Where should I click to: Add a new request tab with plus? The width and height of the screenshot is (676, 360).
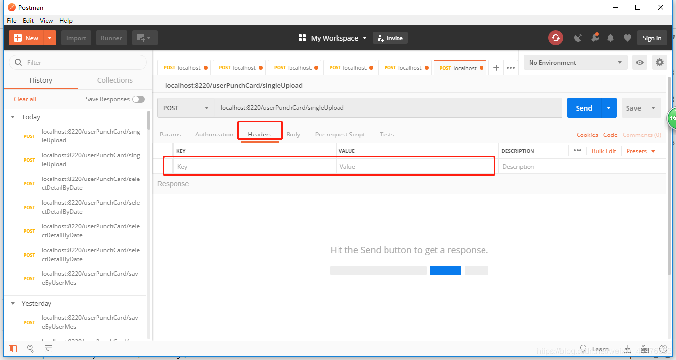click(x=496, y=68)
